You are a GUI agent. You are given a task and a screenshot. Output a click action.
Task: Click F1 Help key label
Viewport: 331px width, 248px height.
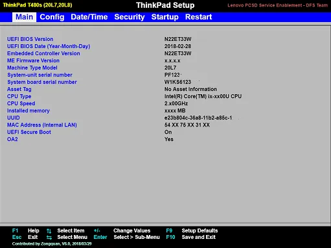[26, 230]
